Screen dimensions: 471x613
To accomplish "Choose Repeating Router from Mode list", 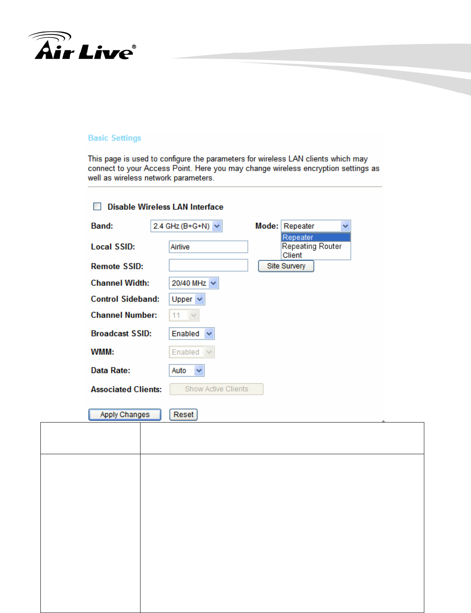I will click(x=316, y=246).
